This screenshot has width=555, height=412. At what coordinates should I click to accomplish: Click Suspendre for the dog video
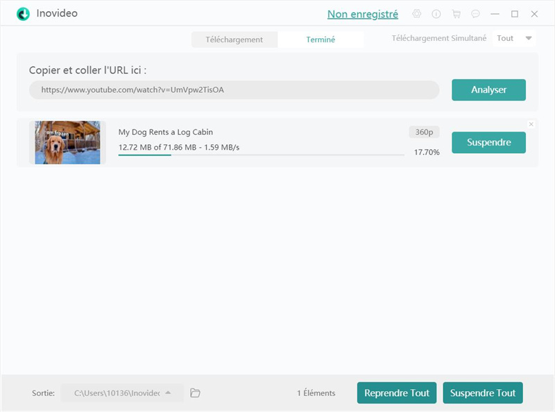pyautogui.click(x=488, y=143)
